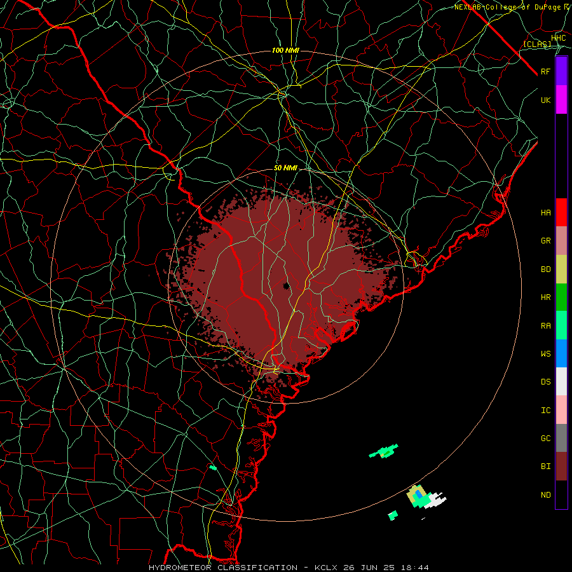This screenshot has width=572, height=572.
Task: Click the KCLX radar station identifier
Action: (x=326, y=568)
